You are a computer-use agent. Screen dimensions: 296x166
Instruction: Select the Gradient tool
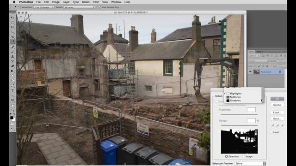[x=12, y=71]
